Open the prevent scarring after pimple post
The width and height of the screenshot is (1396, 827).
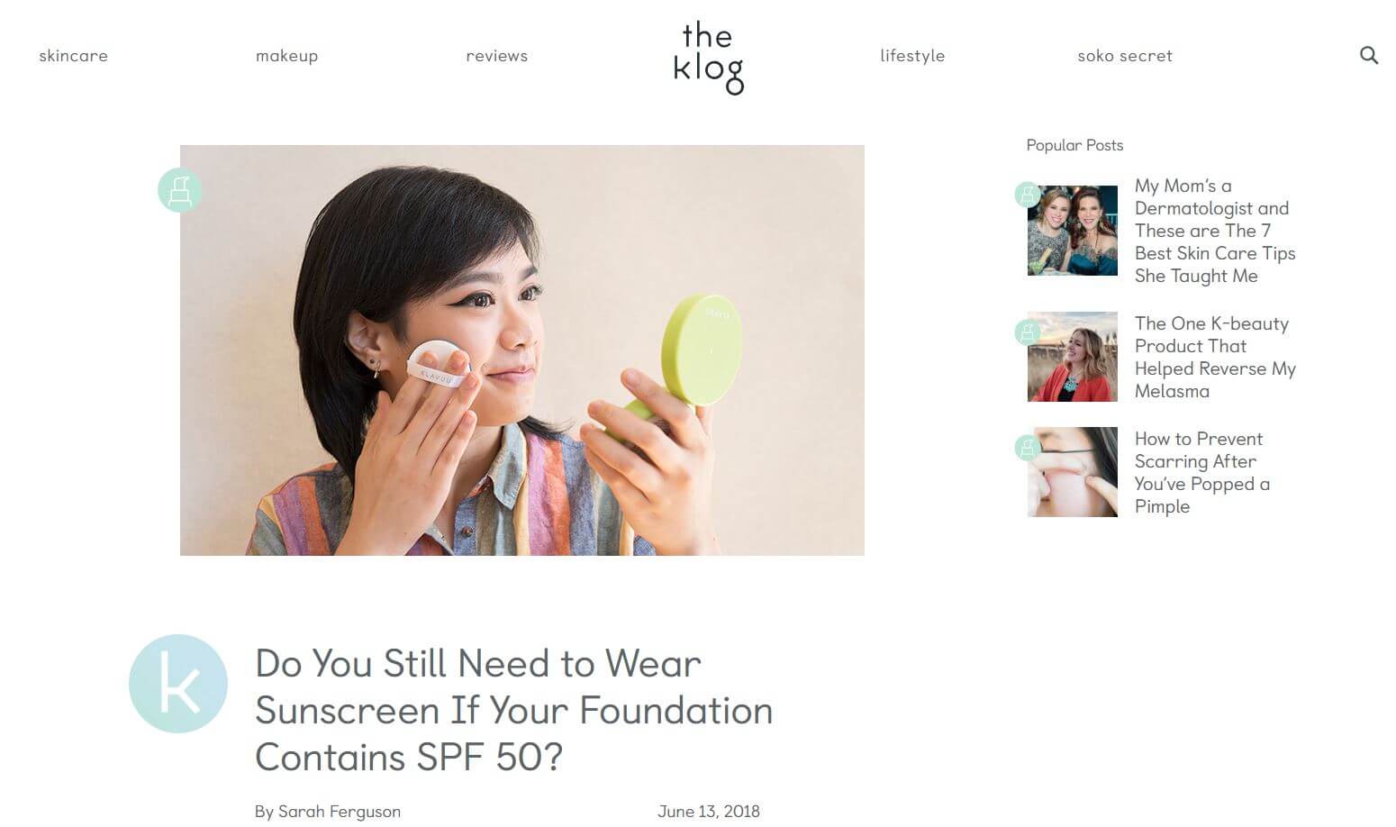pos(1202,472)
